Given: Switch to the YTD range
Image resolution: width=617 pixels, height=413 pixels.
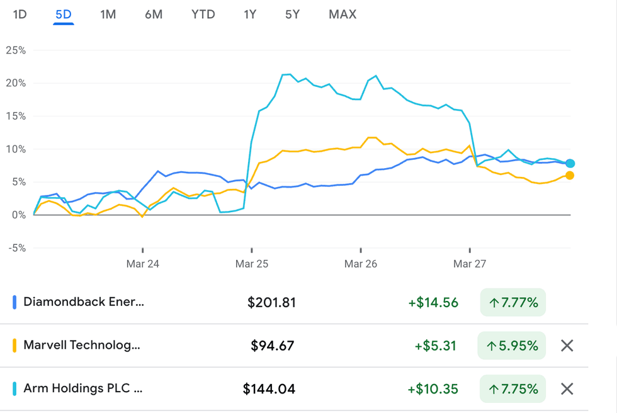Looking at the screenshot, I should coord(203,14).
